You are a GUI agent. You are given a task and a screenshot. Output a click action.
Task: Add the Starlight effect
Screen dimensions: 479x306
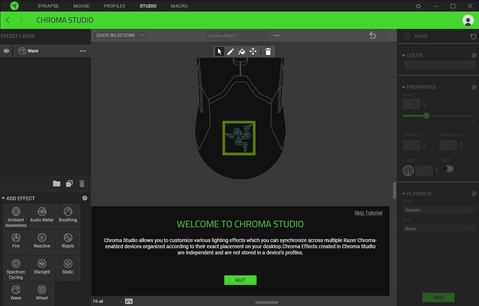click(42, 268)
